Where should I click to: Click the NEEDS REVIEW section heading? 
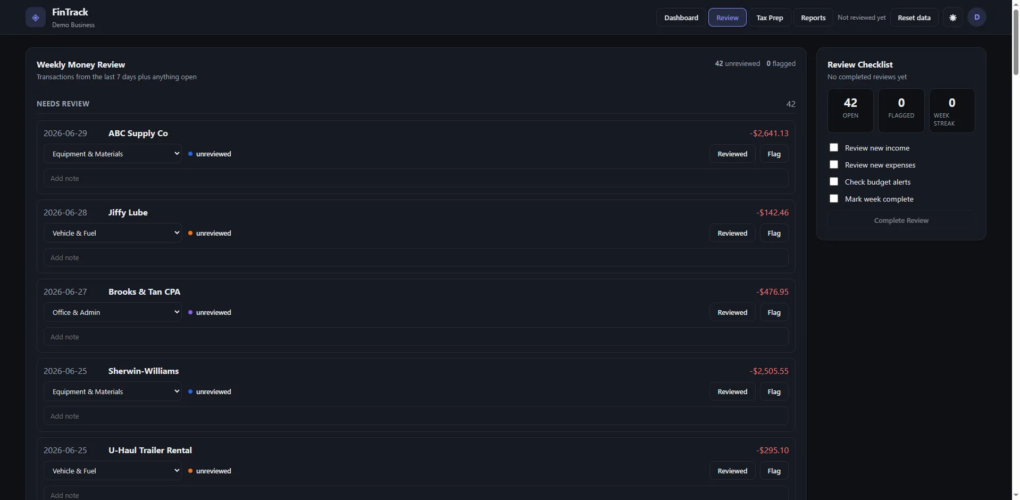(63, 104)
